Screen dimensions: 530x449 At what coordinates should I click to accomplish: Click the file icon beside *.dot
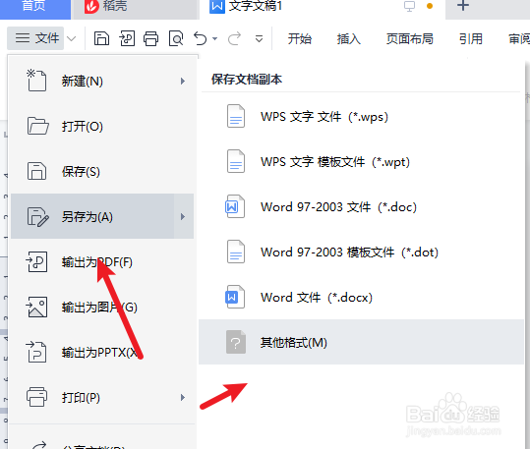point(236,252)
